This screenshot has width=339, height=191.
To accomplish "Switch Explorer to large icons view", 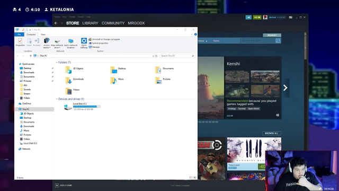I will [x=195, y=178].
